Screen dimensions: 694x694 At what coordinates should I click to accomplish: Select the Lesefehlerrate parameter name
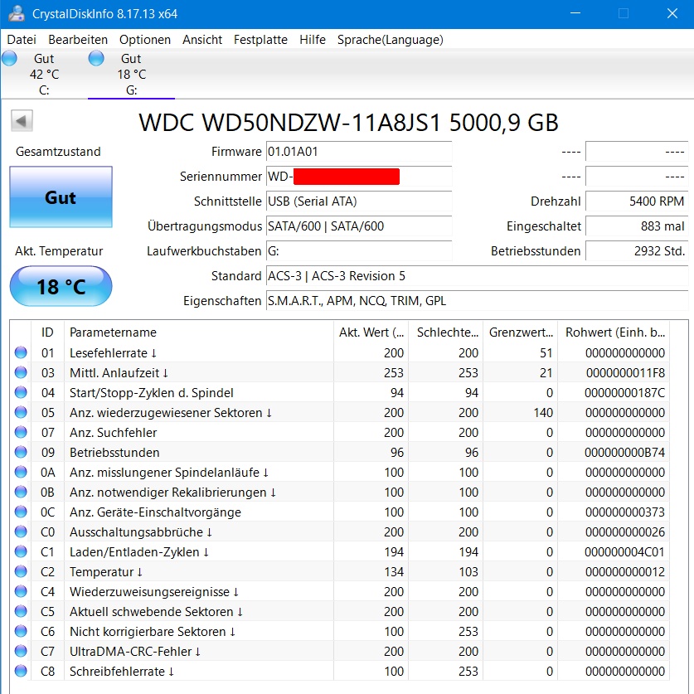pyautogui.click(x=113, y=352)
